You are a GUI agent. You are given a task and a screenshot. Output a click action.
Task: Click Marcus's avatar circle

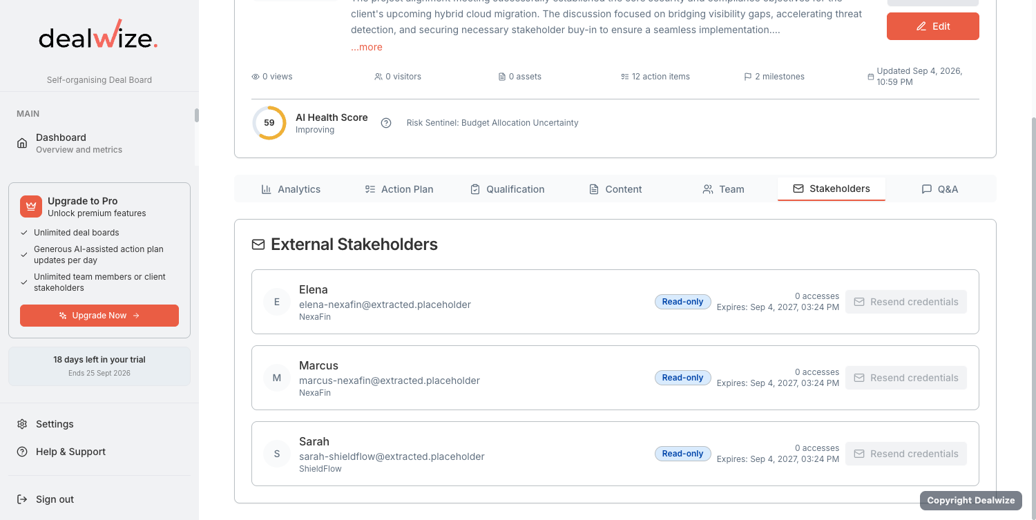click(277, 378)
